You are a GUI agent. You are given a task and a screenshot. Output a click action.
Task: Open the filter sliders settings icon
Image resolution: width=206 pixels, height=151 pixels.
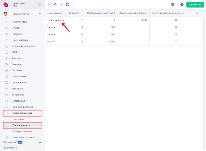point(172,5)
